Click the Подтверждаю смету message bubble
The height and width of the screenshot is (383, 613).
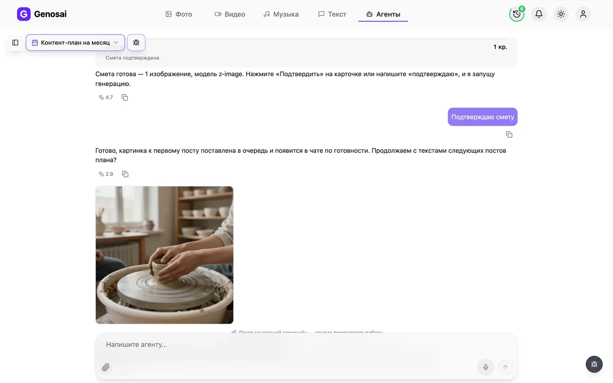(483, 117)
